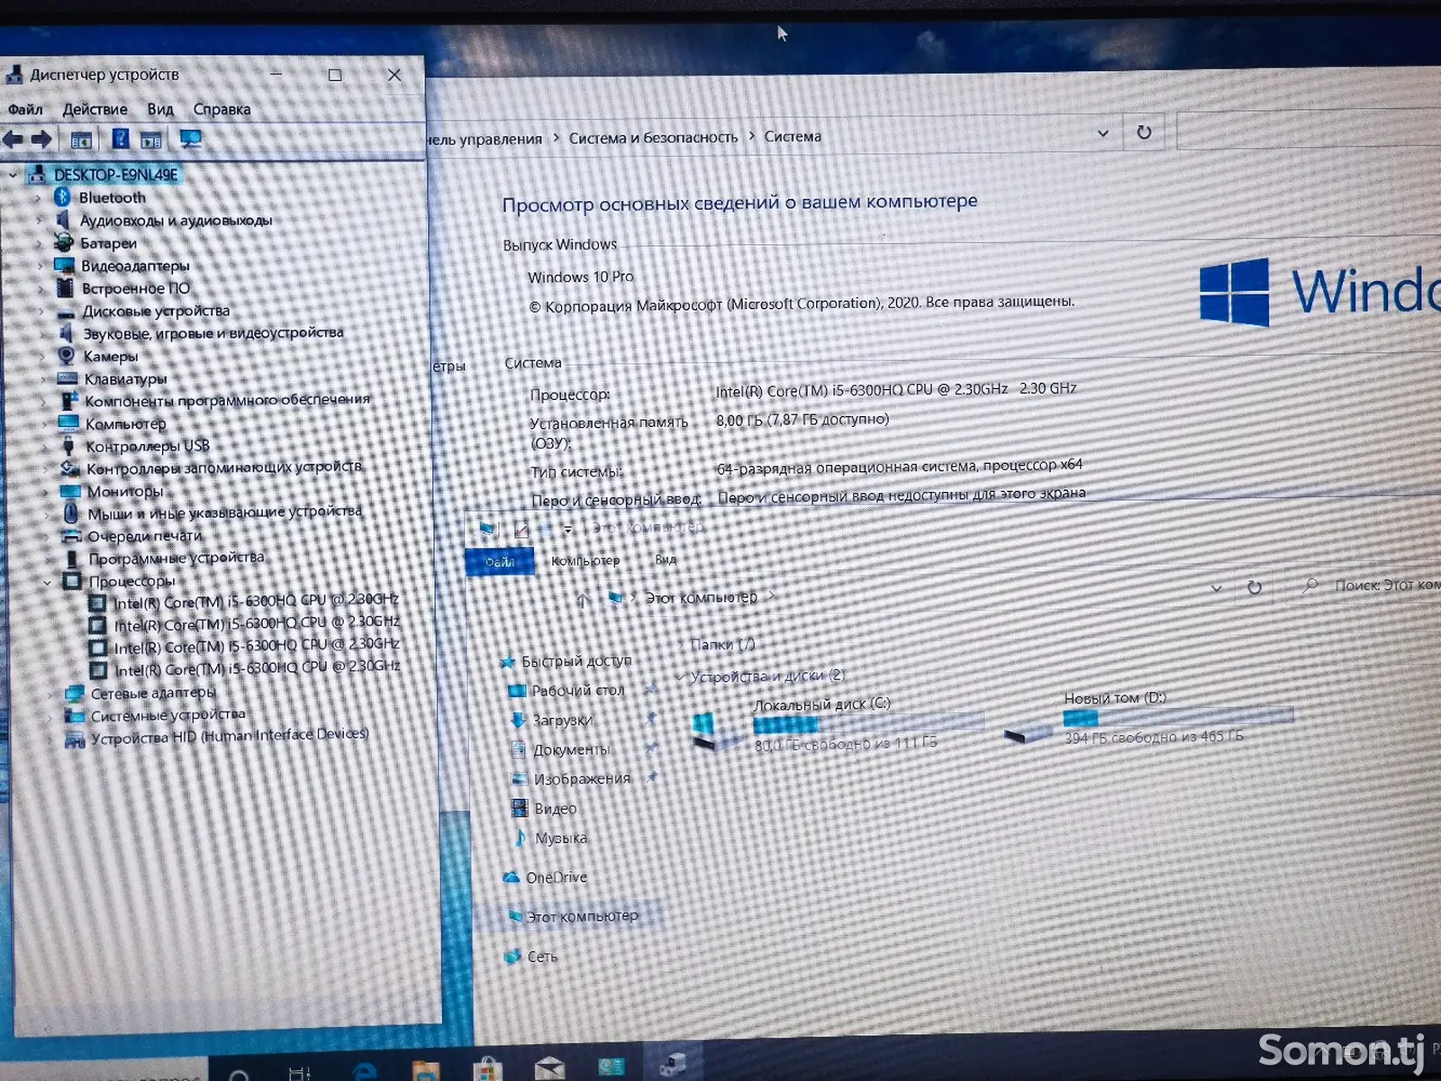This screenshot has width=1441, height=1081.
Task: Click the Back arrow in Device Manager toolbar
Action: 13,140
